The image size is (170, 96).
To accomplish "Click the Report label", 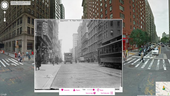I will click(78, 90).
